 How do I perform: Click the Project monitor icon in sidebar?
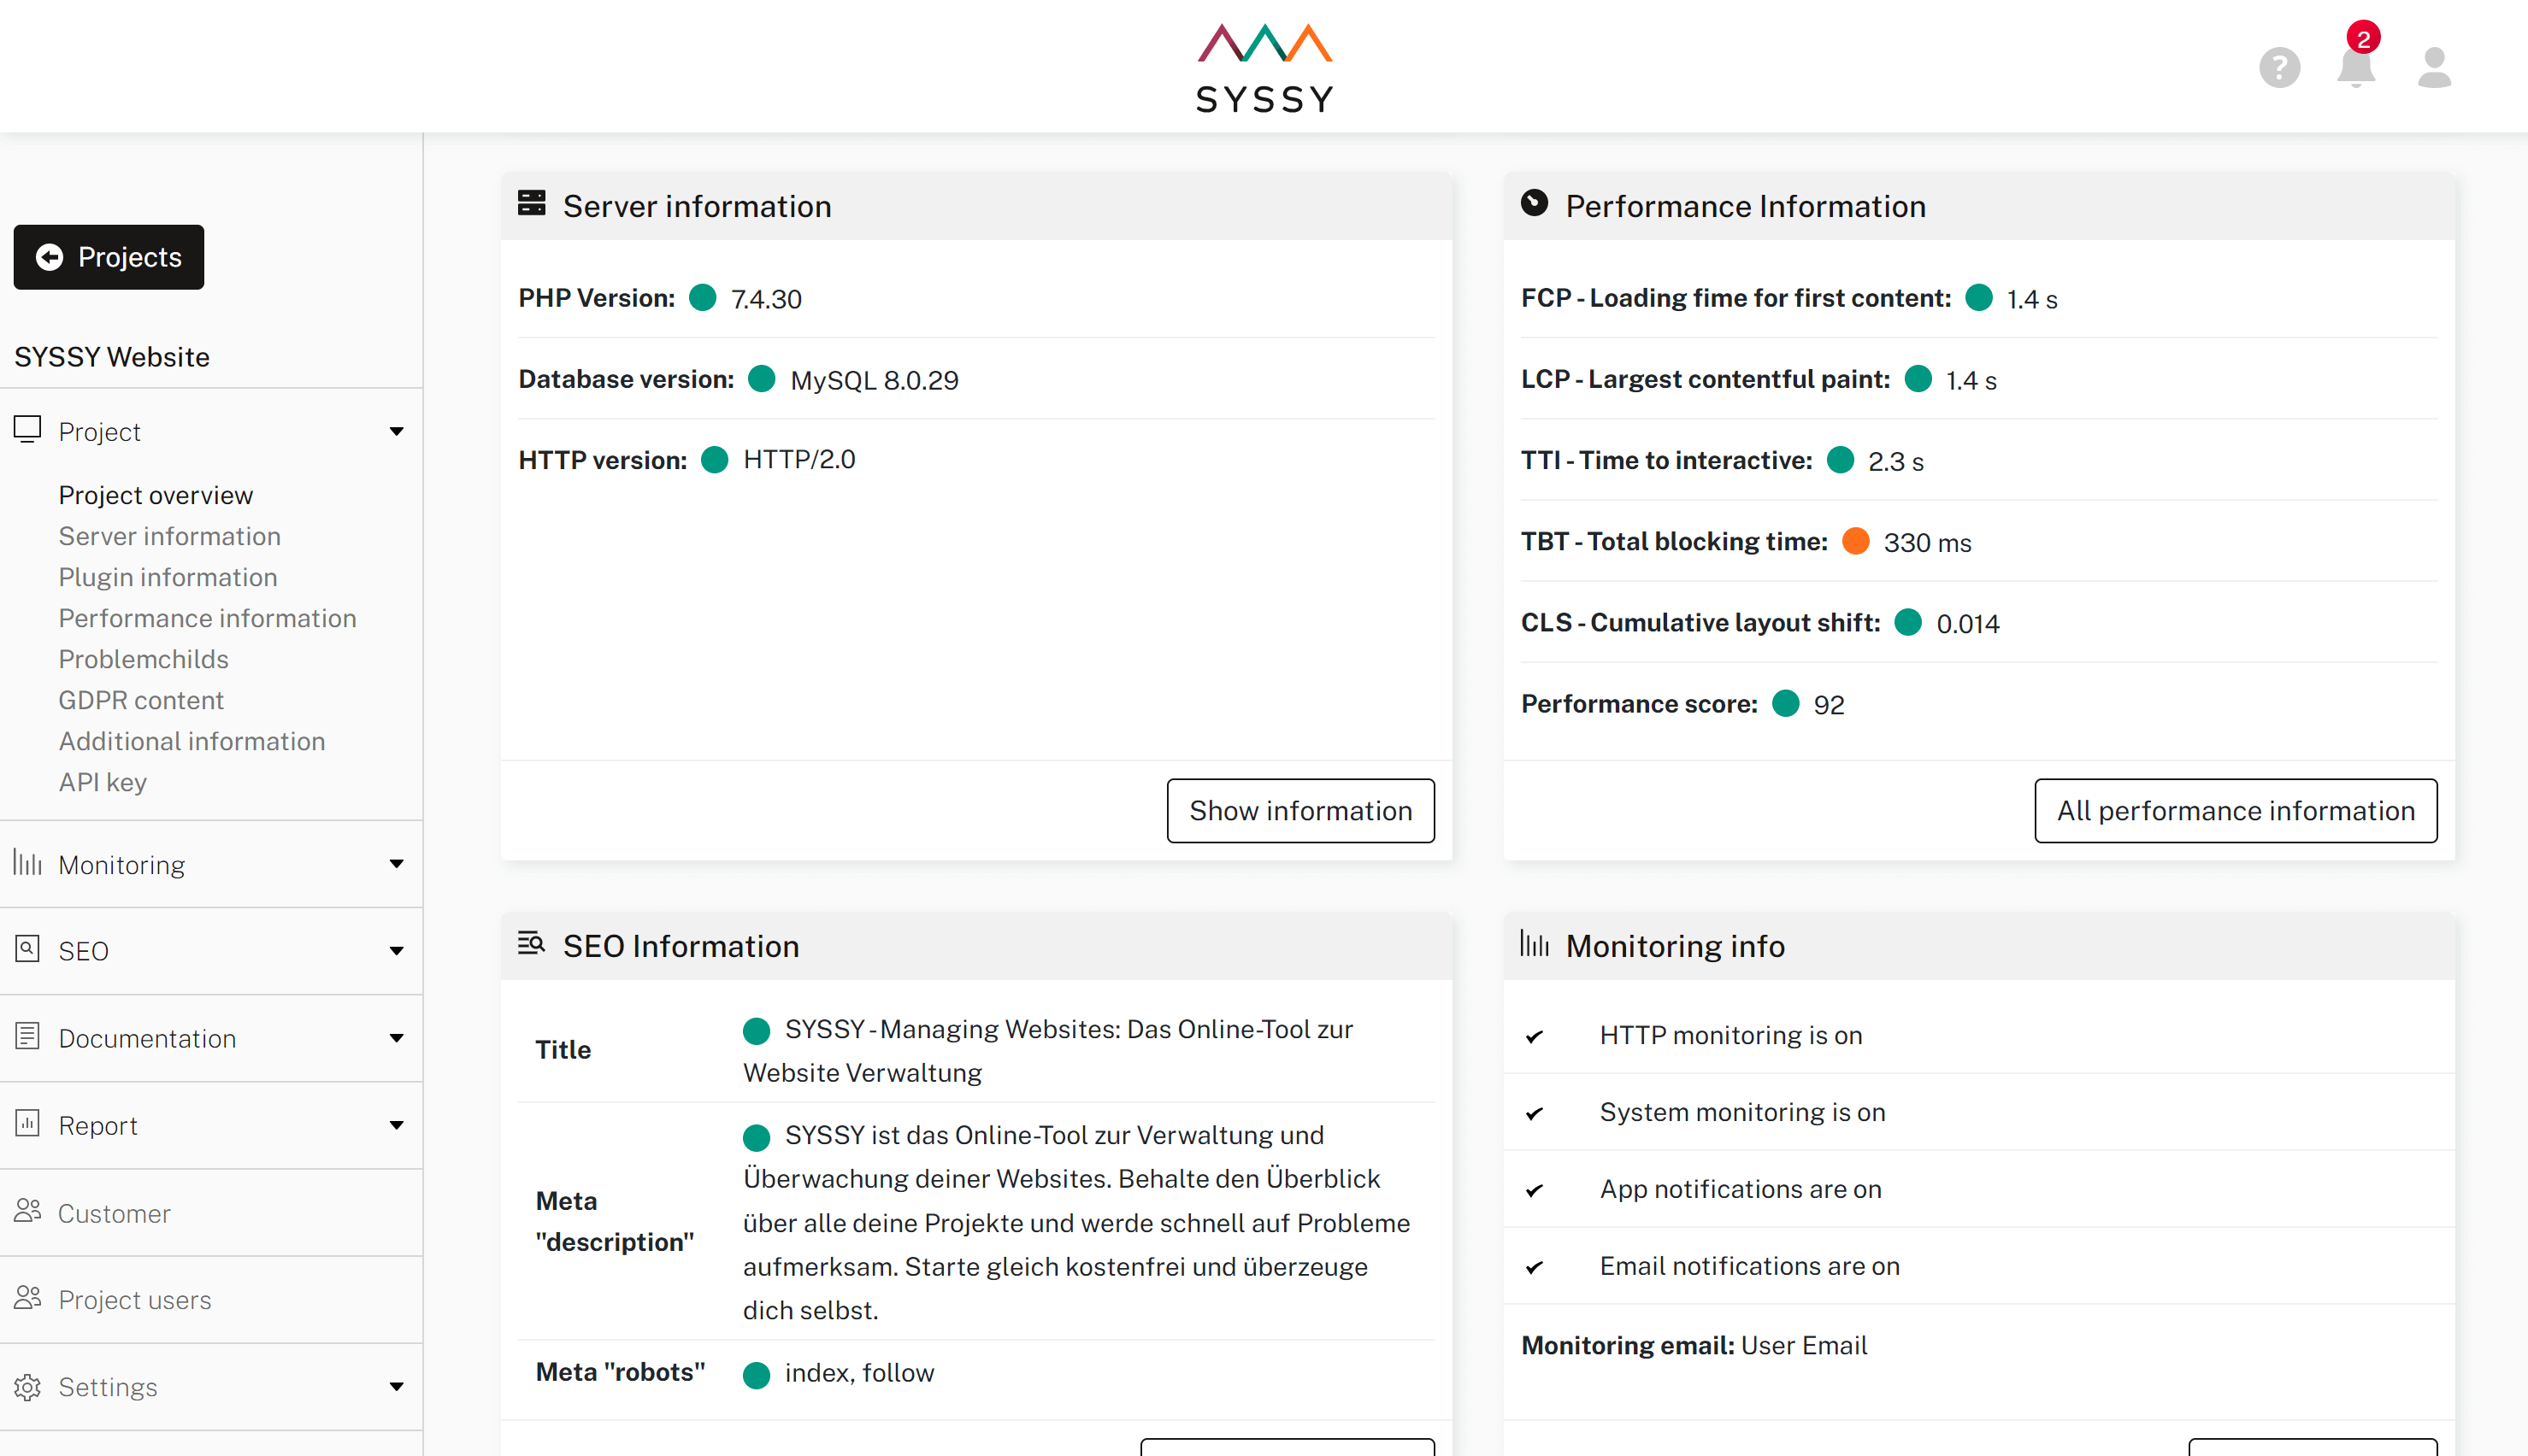click(x=27, y=430)
